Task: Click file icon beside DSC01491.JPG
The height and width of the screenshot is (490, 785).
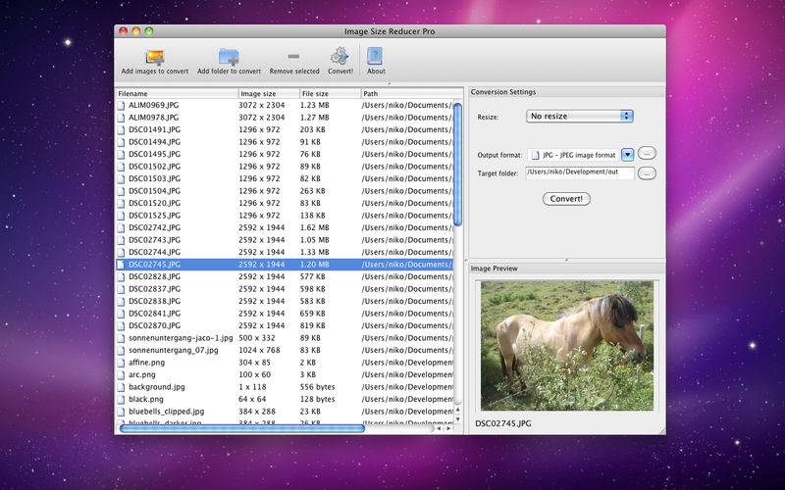Action: tap(121, 130)
